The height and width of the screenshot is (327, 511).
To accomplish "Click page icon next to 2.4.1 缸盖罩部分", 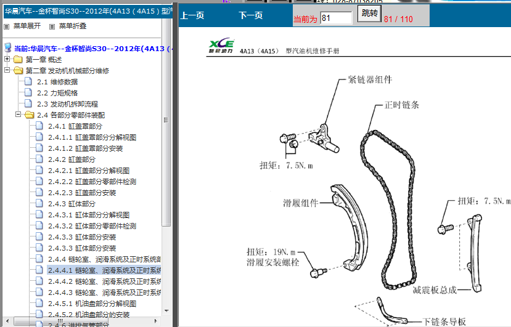I will click(39, 126).
